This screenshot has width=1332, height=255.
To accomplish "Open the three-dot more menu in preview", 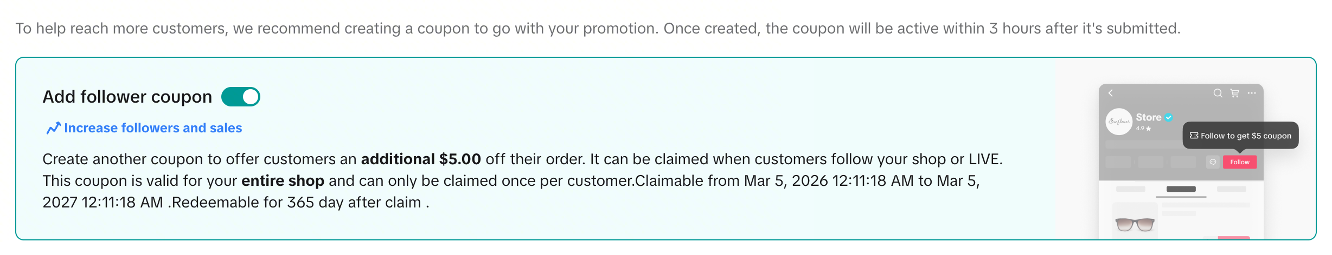I will click(1252, 93).
